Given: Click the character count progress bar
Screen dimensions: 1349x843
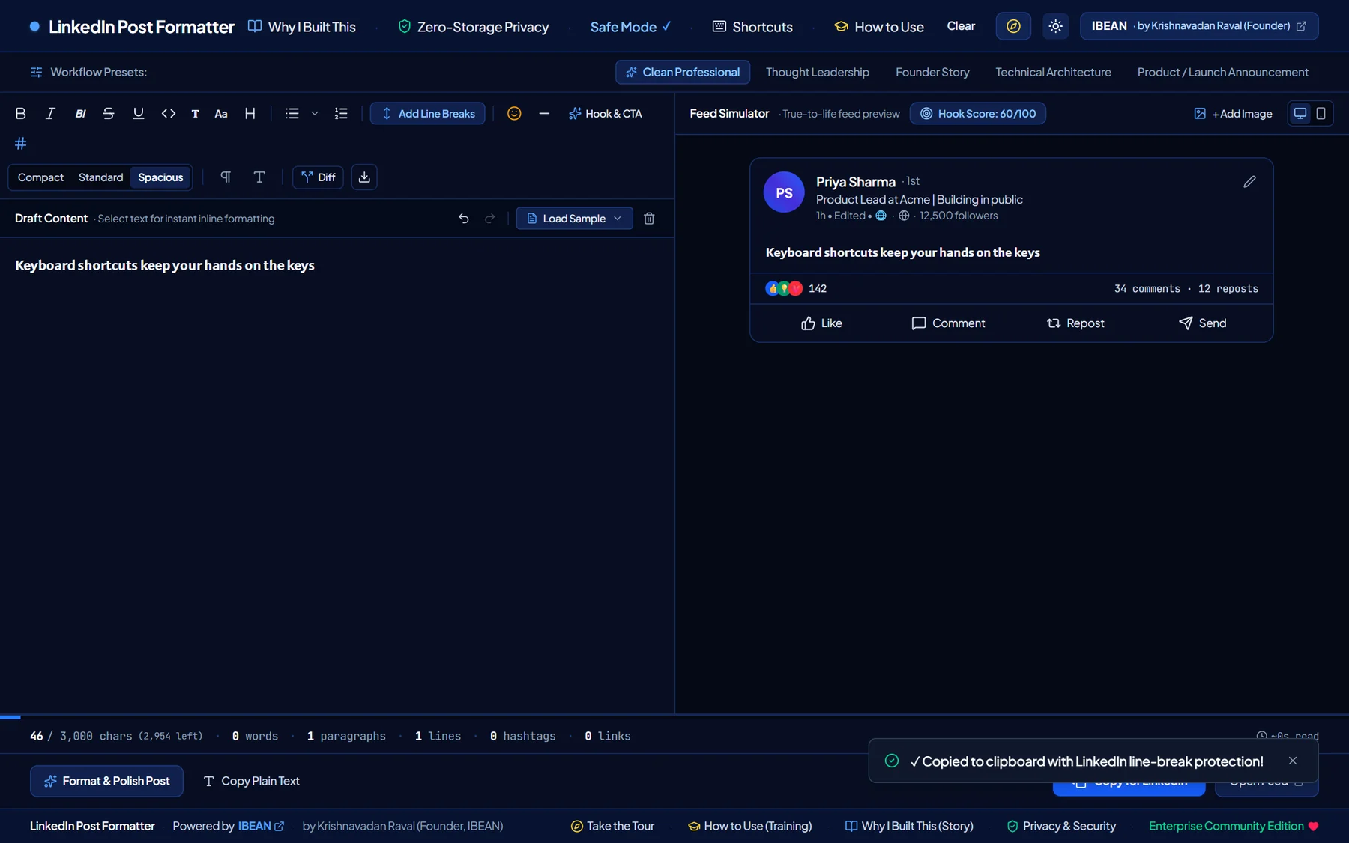Looking at the screenshot, I should [x=674, y=717].
